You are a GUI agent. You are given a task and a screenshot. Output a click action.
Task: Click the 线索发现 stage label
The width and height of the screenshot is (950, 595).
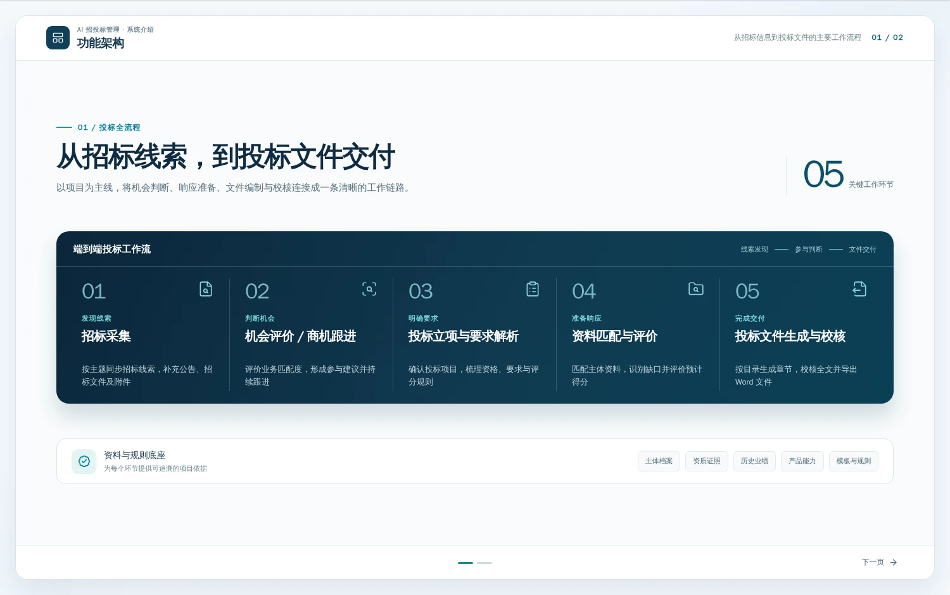tap(754, 250)
